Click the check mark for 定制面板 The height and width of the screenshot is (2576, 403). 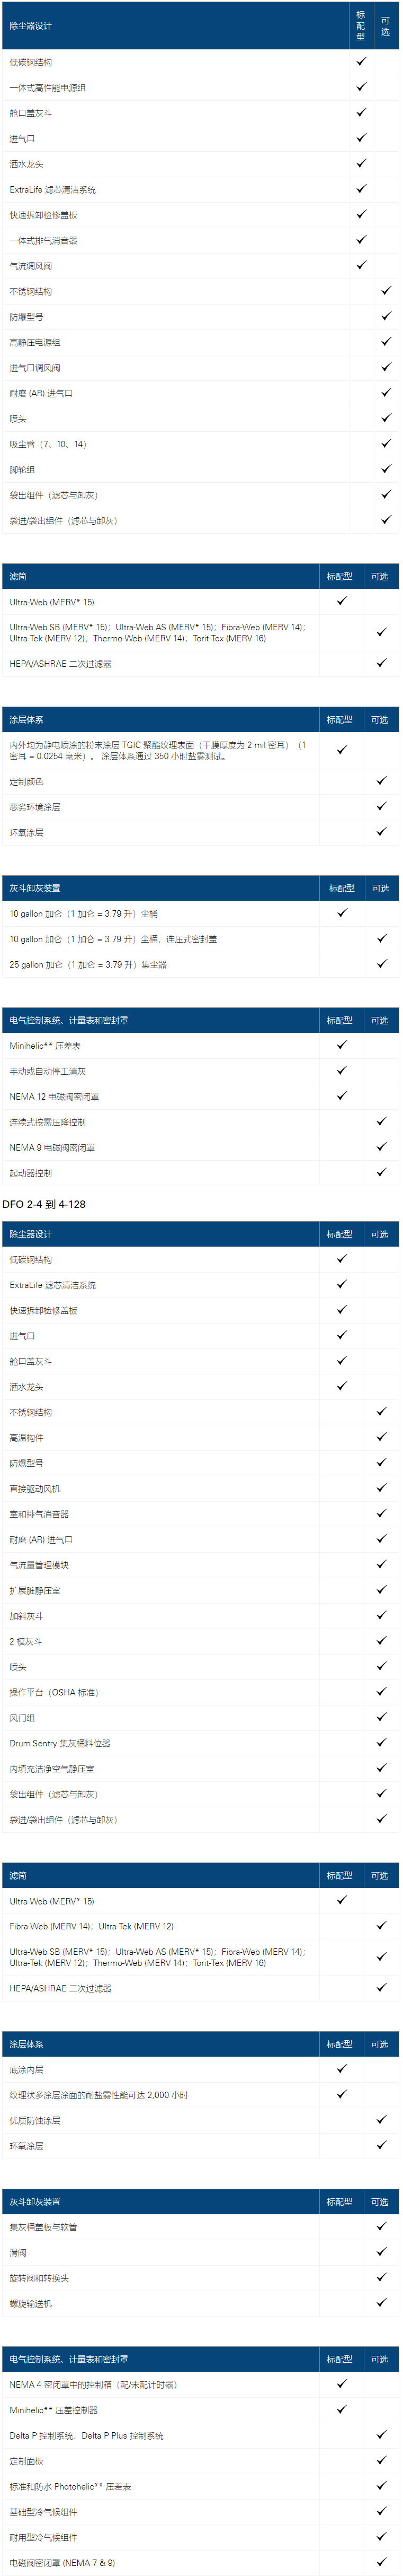pyautogui.click(x=381, y=2460)
